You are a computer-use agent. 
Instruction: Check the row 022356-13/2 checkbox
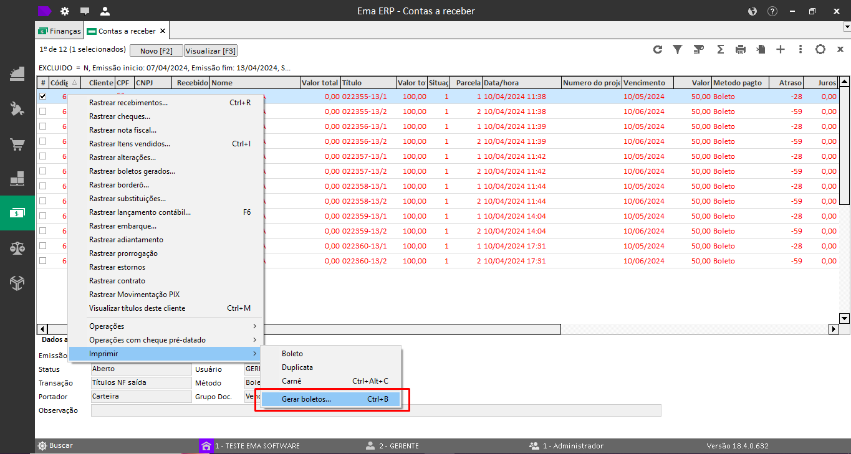42,141
